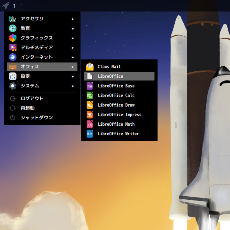The width and height of the screenshot is (230, 230).
Task: Expand the マルチメディア submenu arrow
Action: (x=72, y=48)
